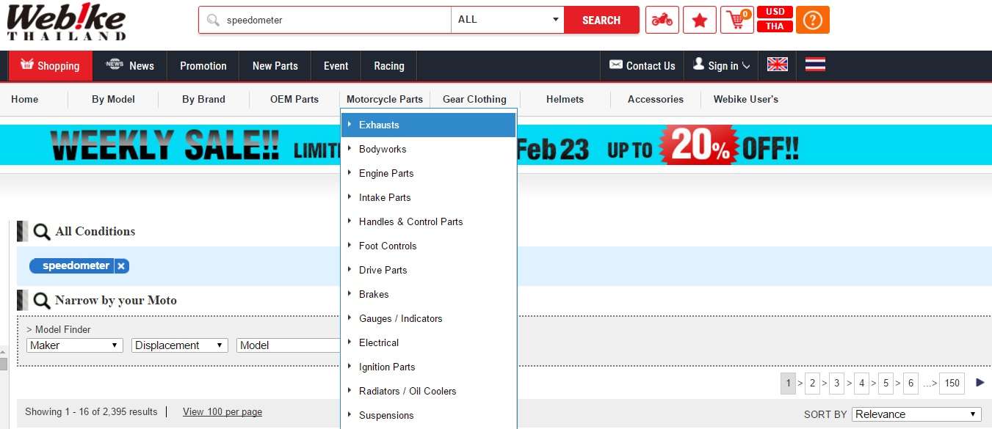992x429 pixels.
Task: Click View 100 per page link
Action: point(222,412)
